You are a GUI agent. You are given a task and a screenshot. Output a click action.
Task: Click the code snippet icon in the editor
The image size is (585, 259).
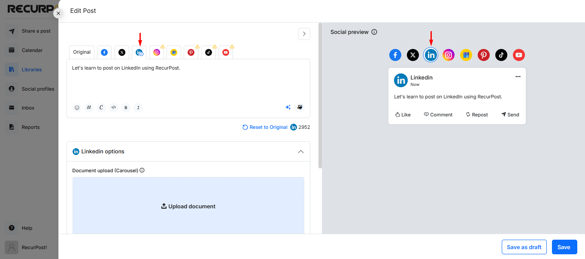click(114, 107)
